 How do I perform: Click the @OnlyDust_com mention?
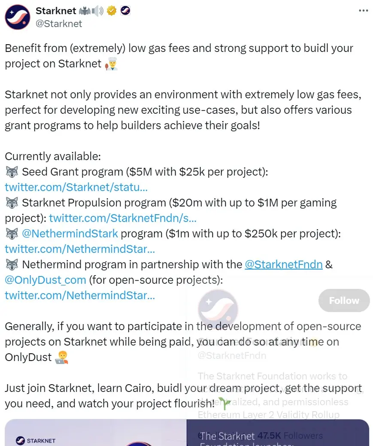click(x=45, y=280)
